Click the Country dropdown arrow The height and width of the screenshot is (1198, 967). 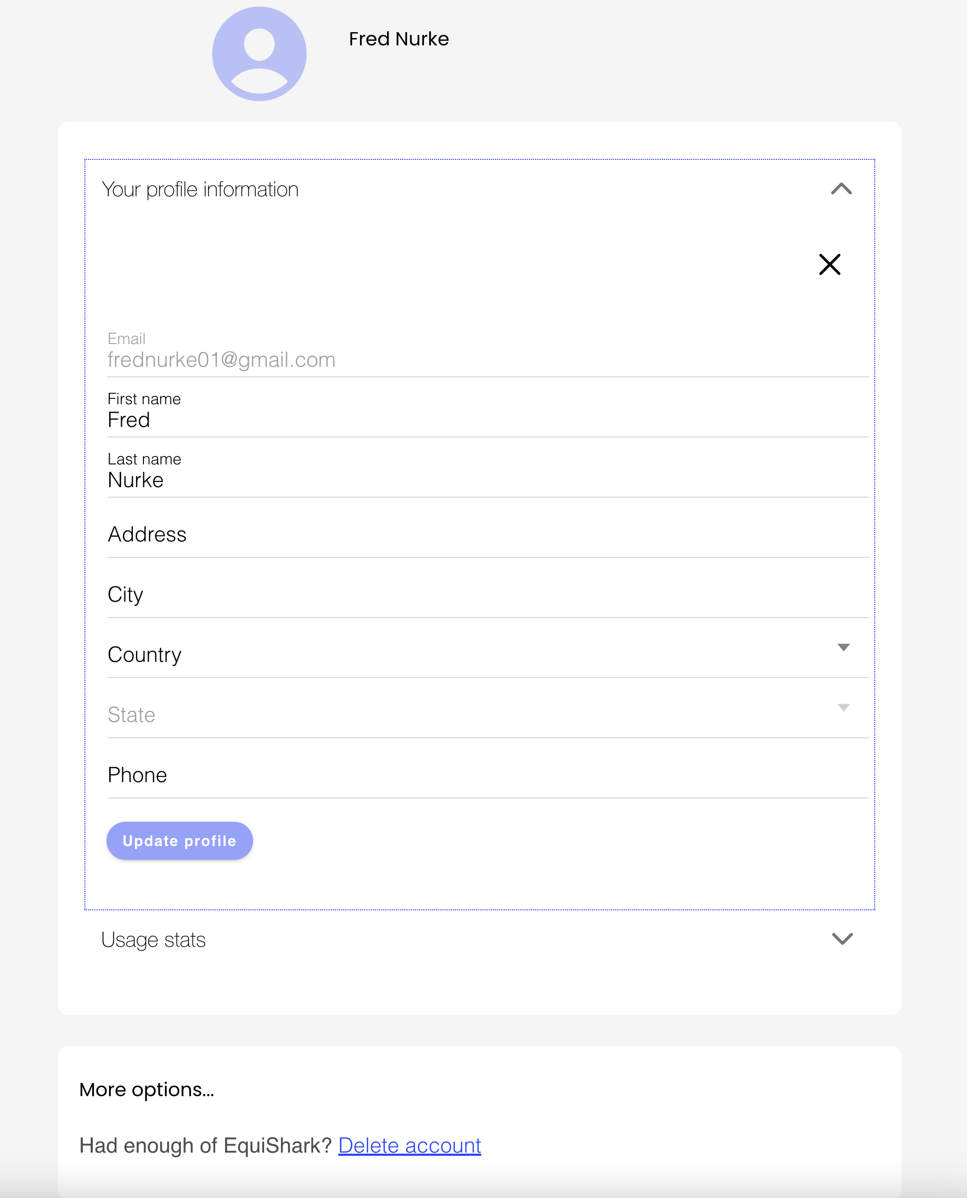pyautogui.click(x=844, y=648)
